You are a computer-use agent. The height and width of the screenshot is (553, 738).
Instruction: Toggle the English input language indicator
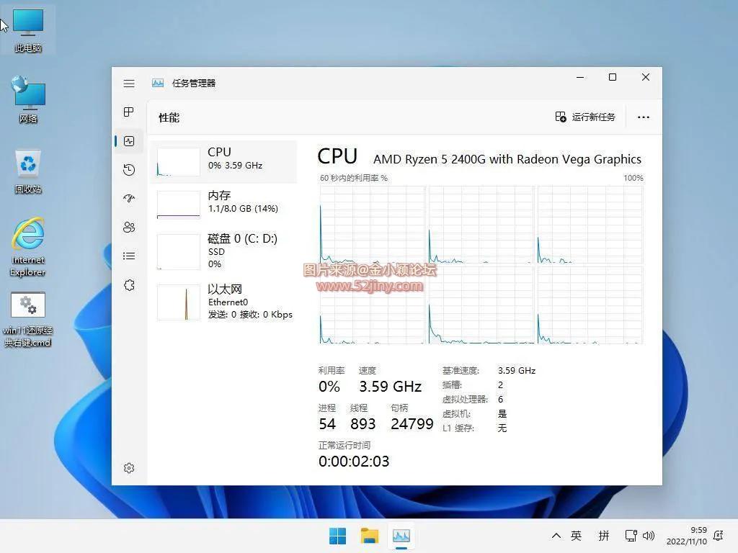pos(577,536)
